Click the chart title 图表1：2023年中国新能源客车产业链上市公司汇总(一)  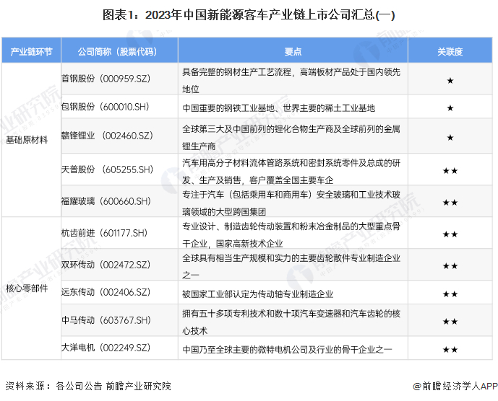click(249, 15)
